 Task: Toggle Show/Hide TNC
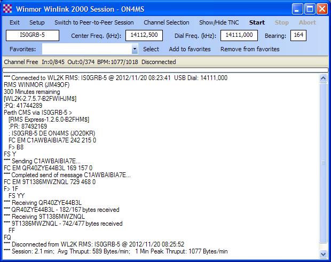point(219,22)
